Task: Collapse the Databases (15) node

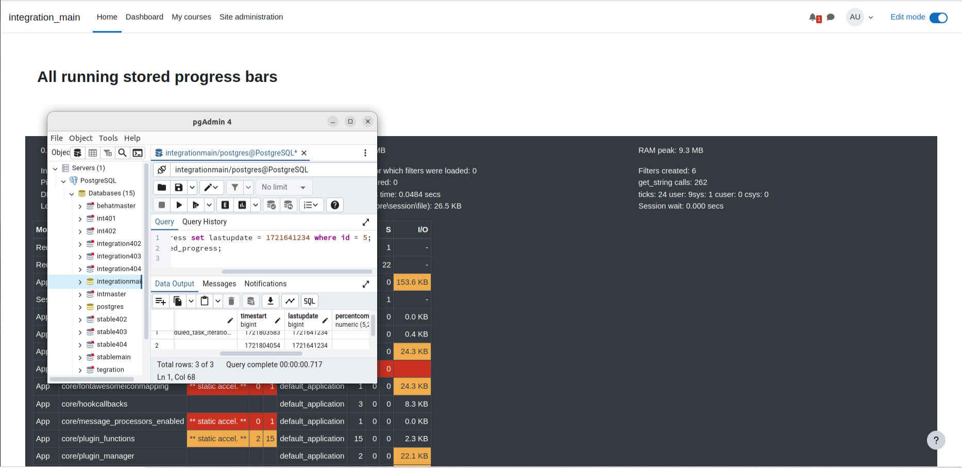Action: click(72, 194)
